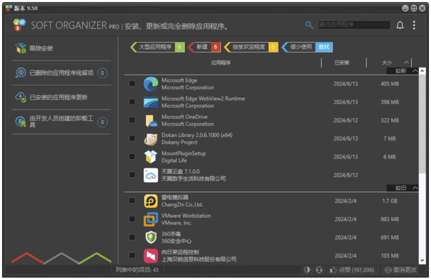Click into the 查找应用程序 search field
The image size is (431, 279).
pyautogui.click(x=354, y=25)
